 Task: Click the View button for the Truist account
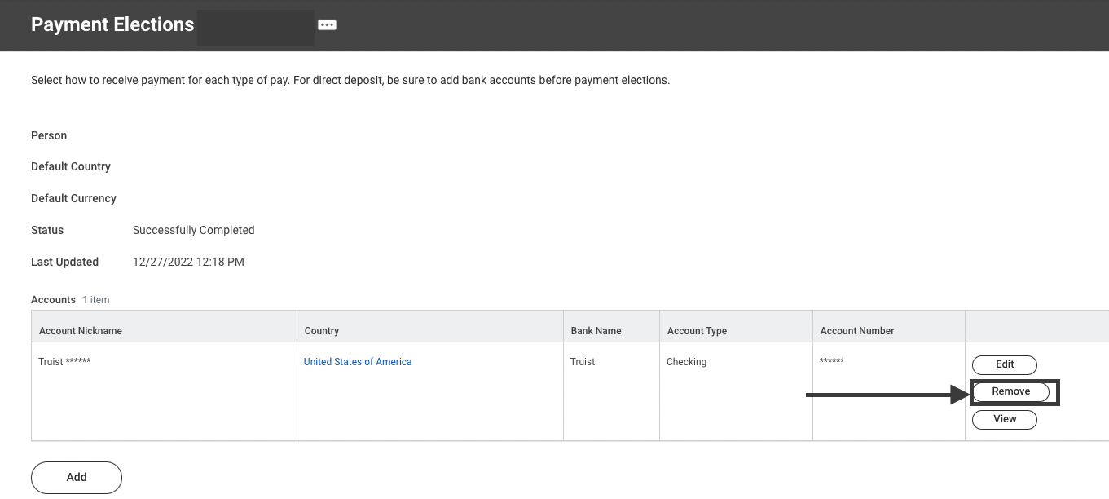click(x=1004, y=419)
